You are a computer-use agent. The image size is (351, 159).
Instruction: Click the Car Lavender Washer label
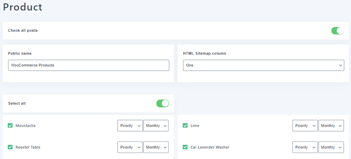coord(210,147)
